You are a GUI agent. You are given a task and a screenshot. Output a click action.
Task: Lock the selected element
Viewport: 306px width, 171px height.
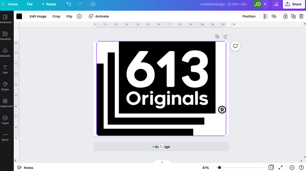pos(285,16)
